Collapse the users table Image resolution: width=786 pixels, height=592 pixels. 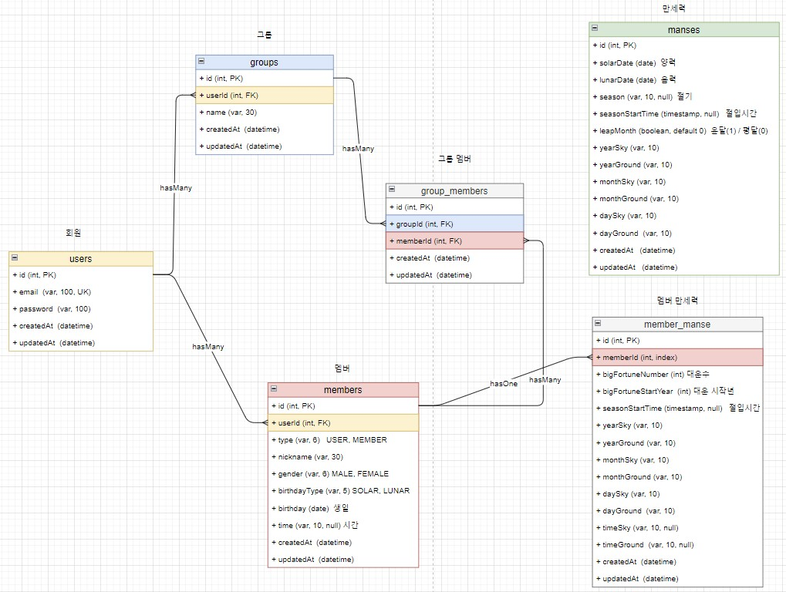point(15,257)
